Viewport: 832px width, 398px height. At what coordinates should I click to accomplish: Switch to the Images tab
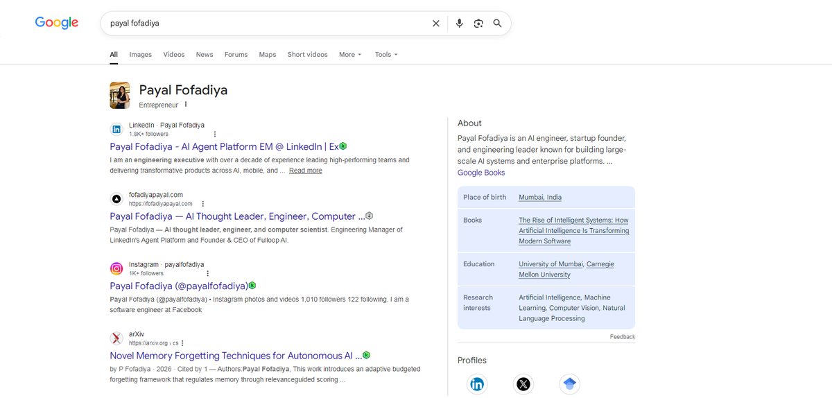141,55
